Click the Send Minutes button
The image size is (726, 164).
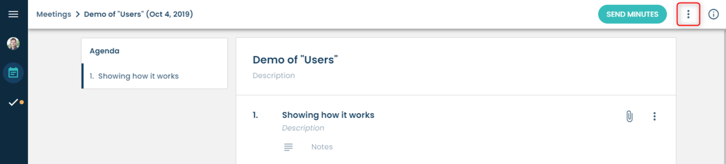pyautogui.click(x=632, y=14)
